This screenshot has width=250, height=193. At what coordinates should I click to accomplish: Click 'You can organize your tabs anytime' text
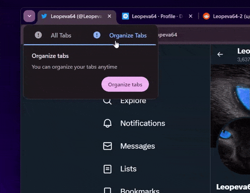pyautogui.click(x=75, y=67)
